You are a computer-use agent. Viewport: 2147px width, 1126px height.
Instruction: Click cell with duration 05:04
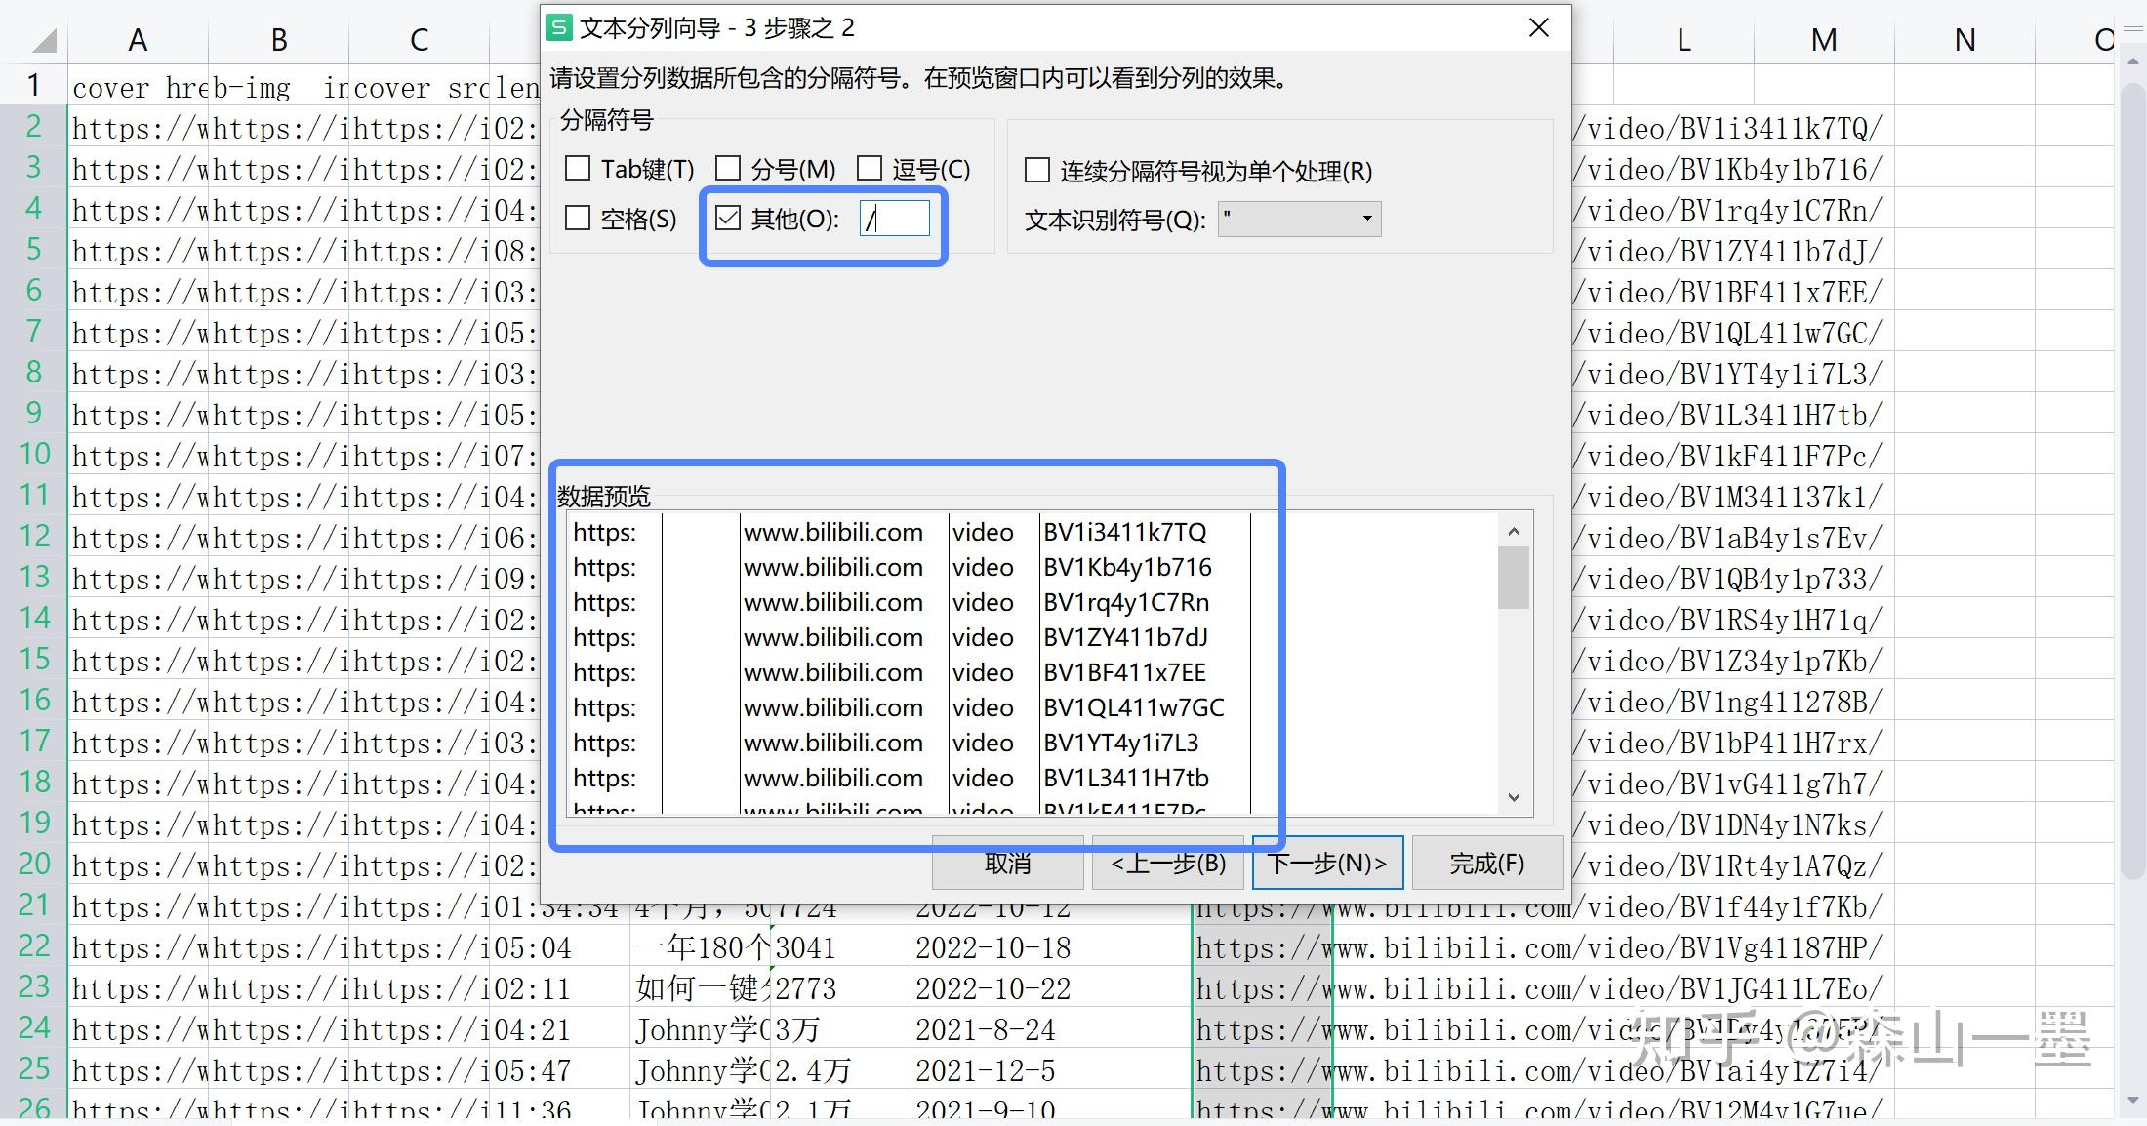(559, 947)
